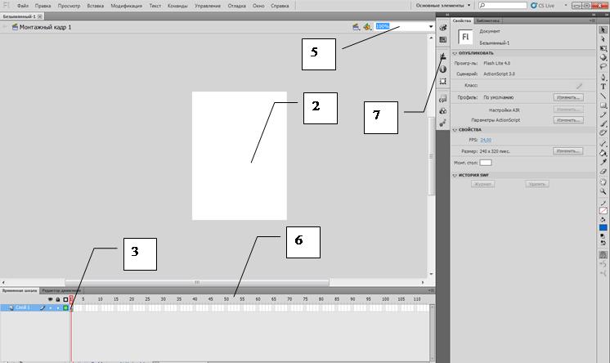Open the Components panel icon
Viewport: 610px width, 363px height.
click(442, 111)
